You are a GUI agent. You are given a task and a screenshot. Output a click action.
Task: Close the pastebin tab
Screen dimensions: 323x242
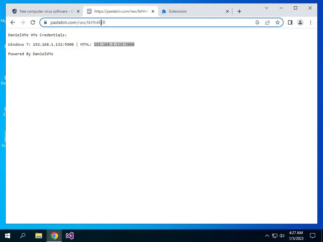[153, 11]
